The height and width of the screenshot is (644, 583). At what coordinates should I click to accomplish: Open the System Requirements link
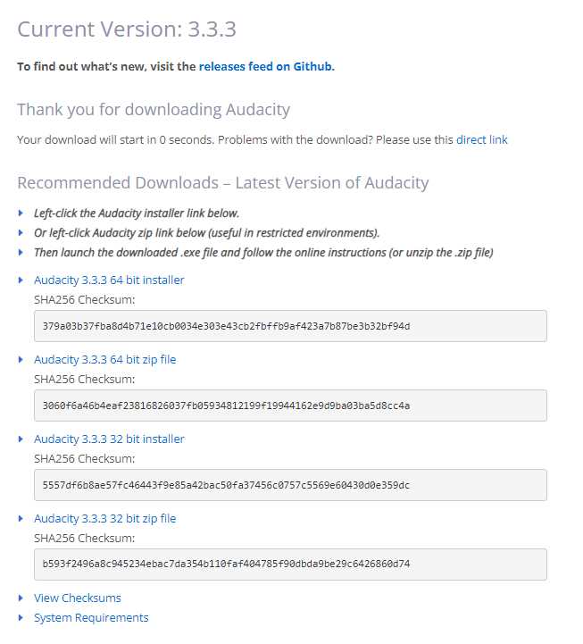pyautogui.click(x=91, y=618)
